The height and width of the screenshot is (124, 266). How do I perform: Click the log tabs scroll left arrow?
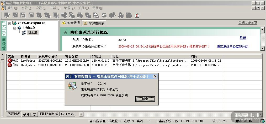click(x=81, y=114)
